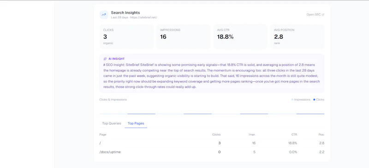369x168 pixels.
Task: Toggle the Impressions legend item
Action: pyautogui.click(x=301, y=100)
